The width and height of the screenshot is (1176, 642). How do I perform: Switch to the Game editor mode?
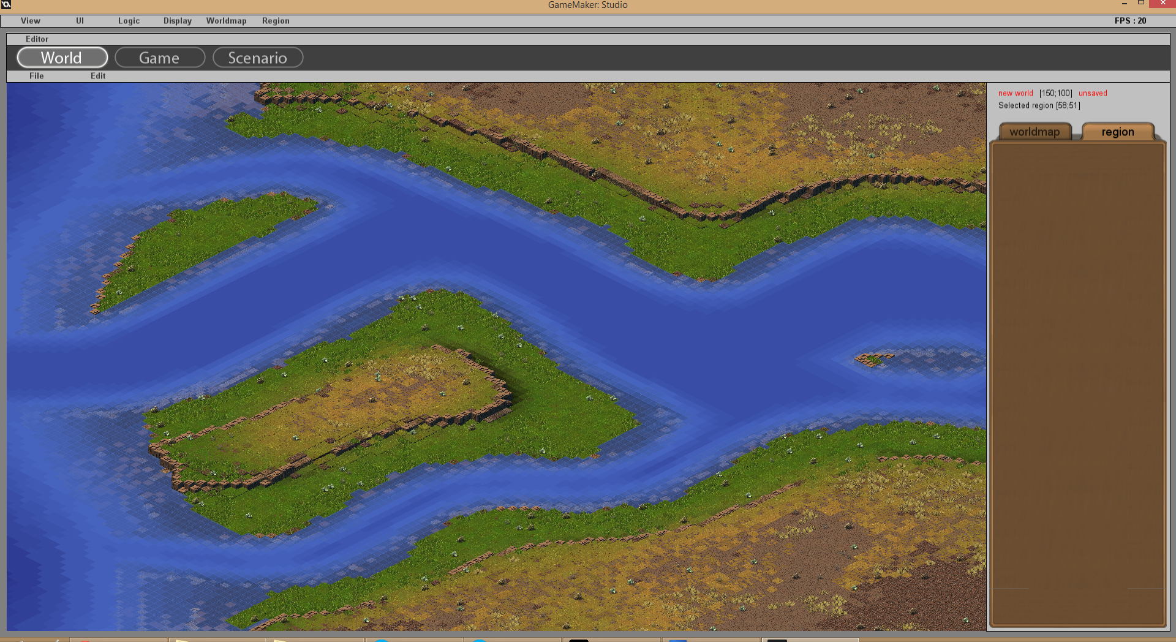160,58
